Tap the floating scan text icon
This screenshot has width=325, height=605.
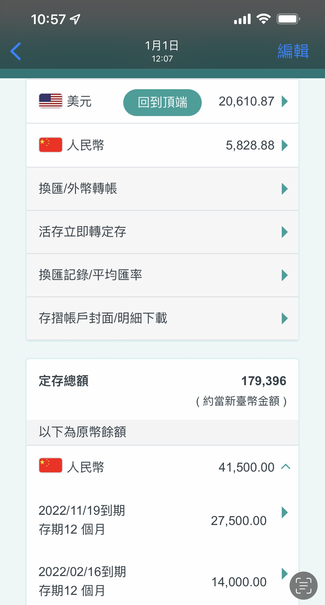[x=303, y=585]
